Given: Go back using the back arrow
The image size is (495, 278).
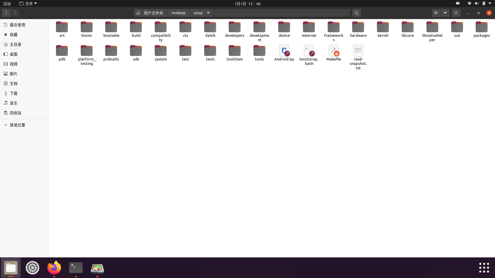Looking at the screenshot, I should coord(6,13).
